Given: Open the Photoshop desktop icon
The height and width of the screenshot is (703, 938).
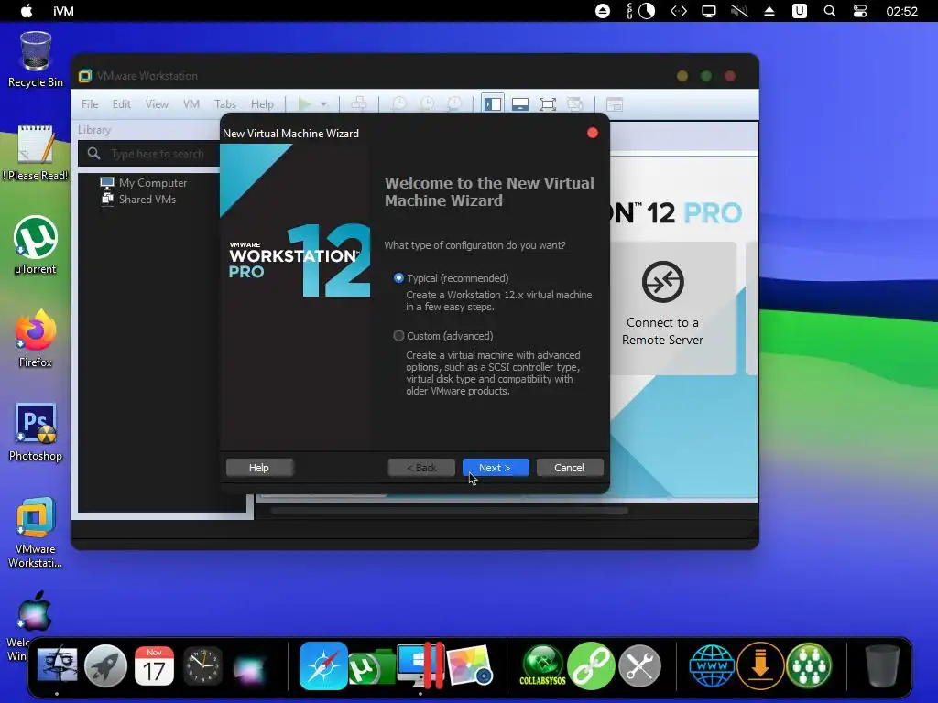Looking at the screenshot, I should tap(36, 432).
